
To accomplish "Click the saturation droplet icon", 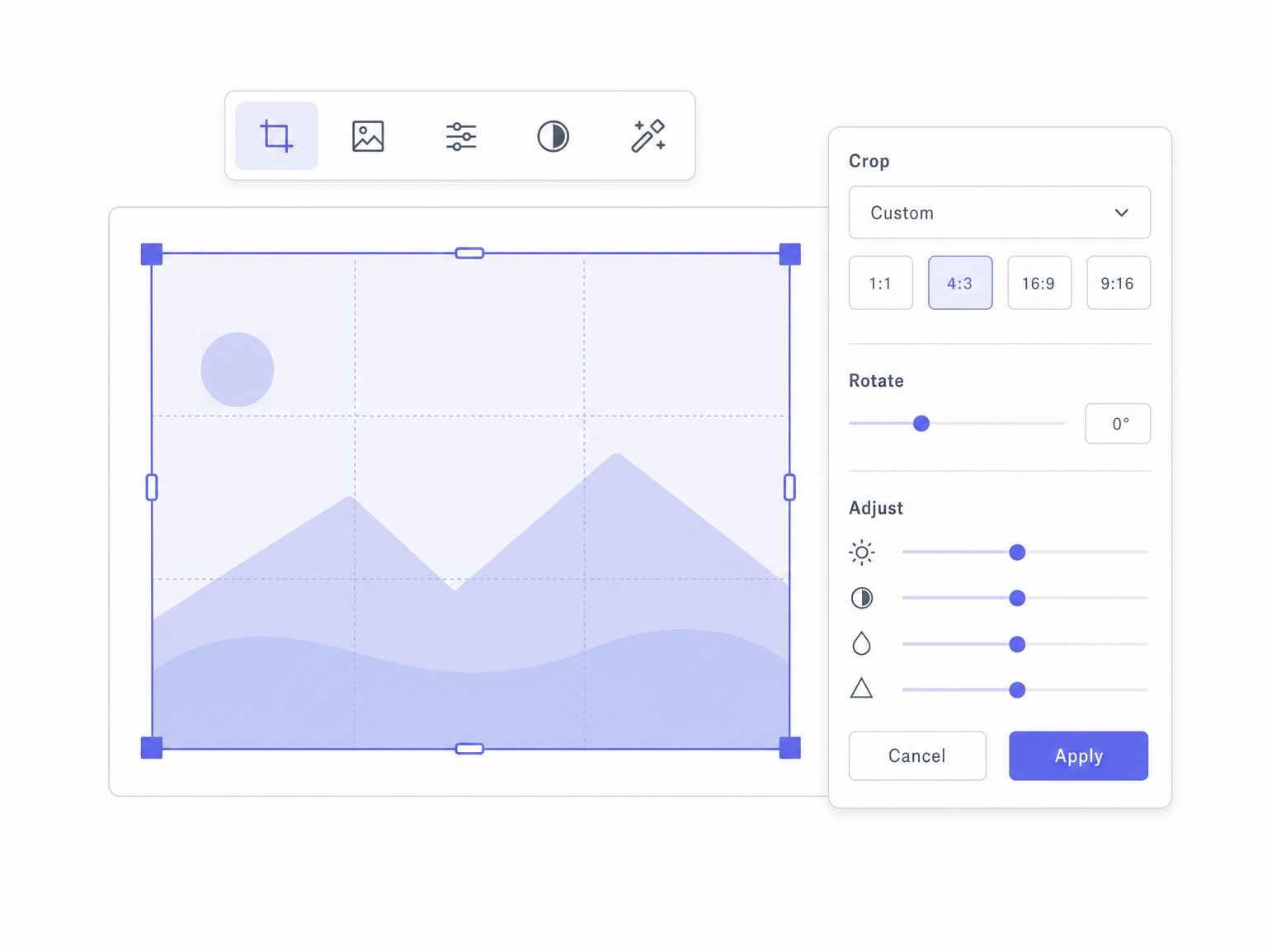I will click(862, 643).
